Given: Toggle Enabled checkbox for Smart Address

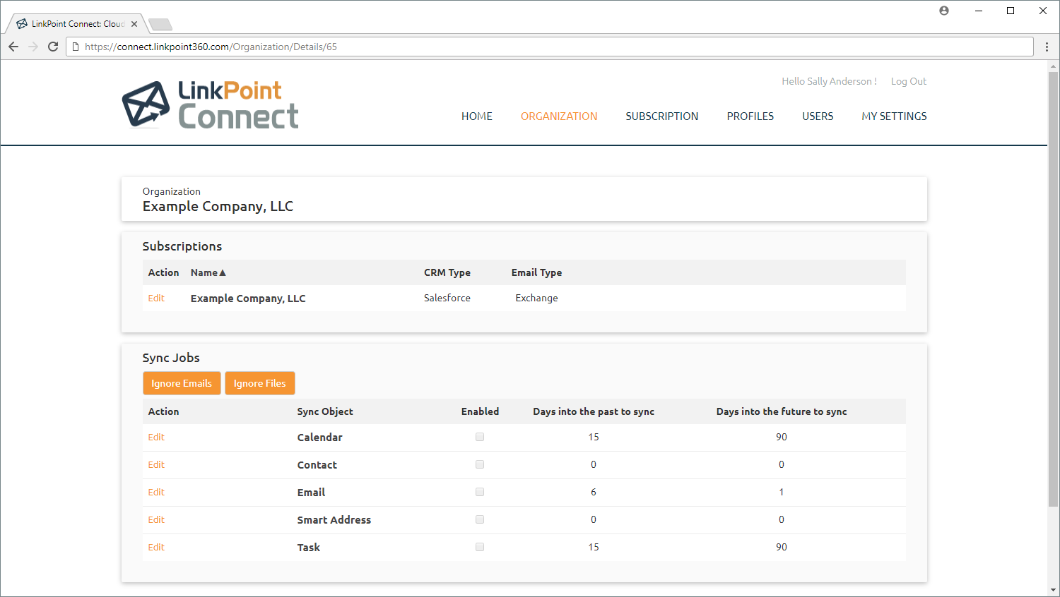Looking at the screenshot, I should pyautogui.click(x=480, y=519).
